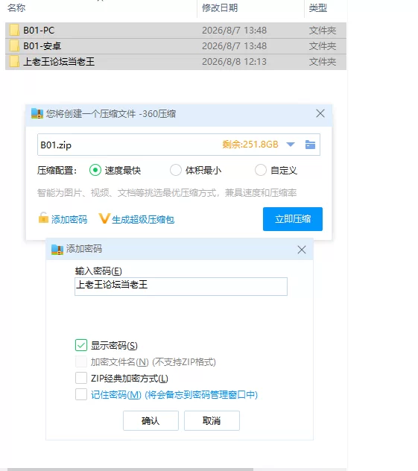
Task: Select the 体积最小 compression option
Action: 176,170
